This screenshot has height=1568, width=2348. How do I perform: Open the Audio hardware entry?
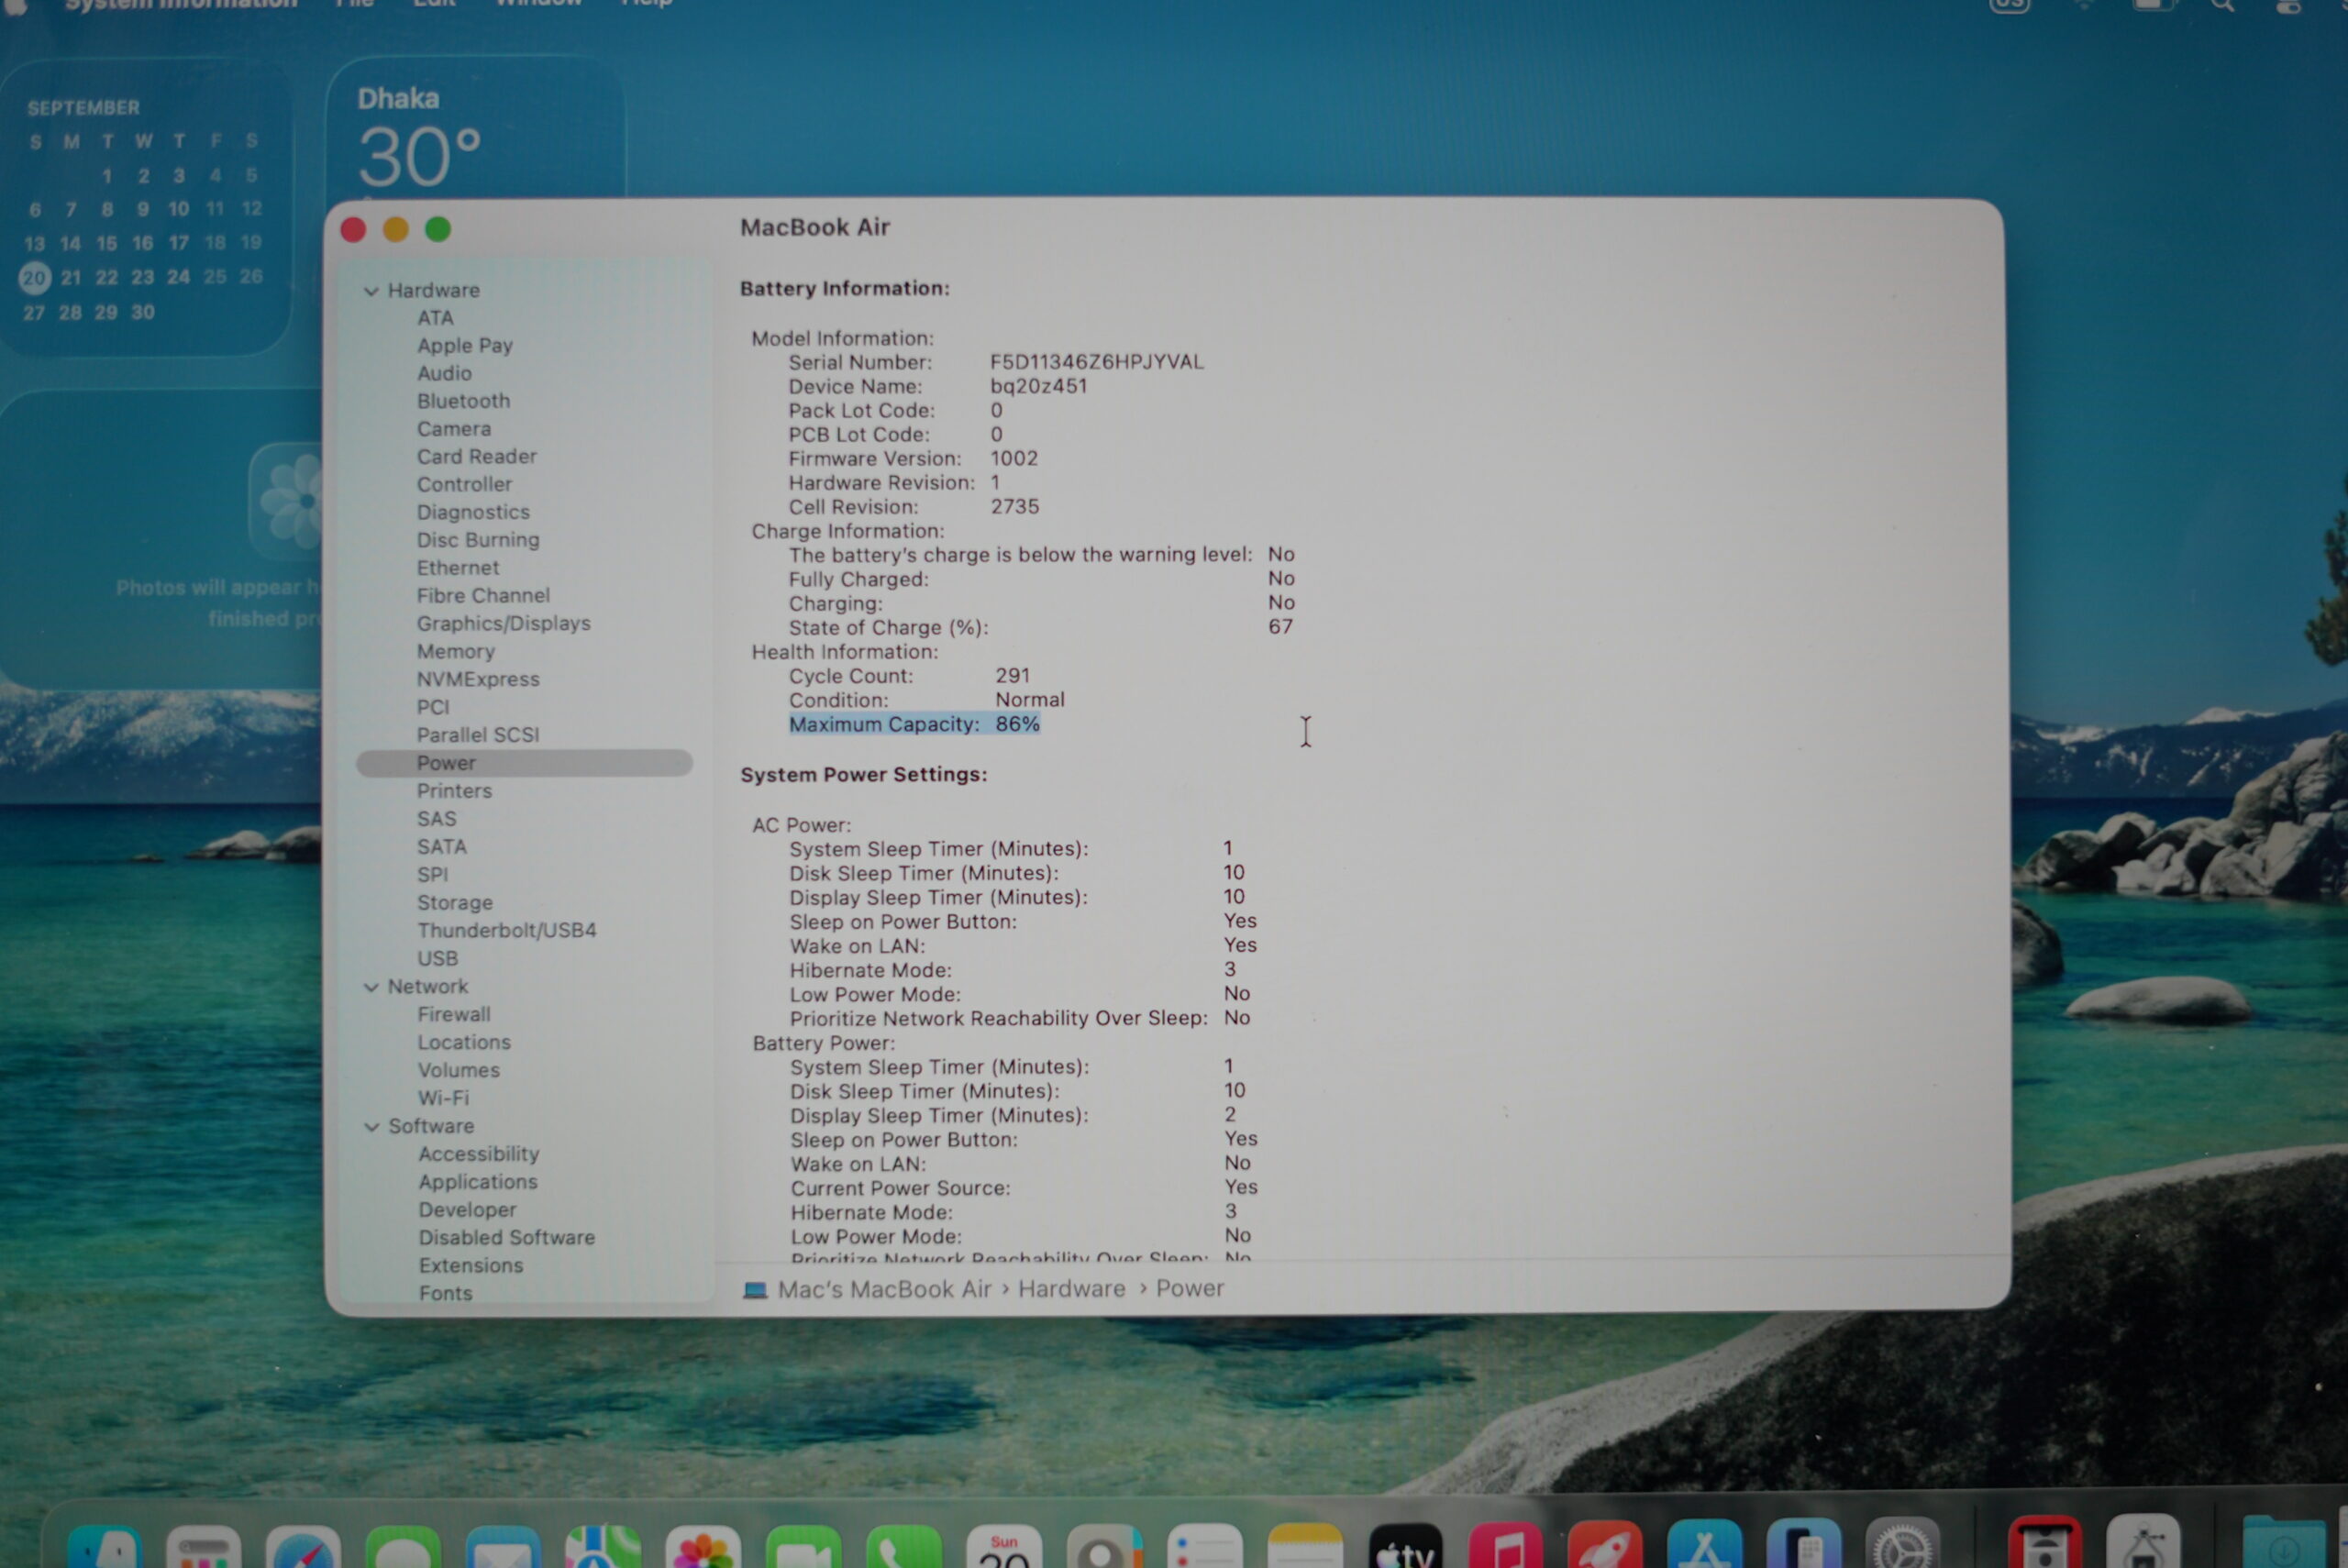[444, 373]
